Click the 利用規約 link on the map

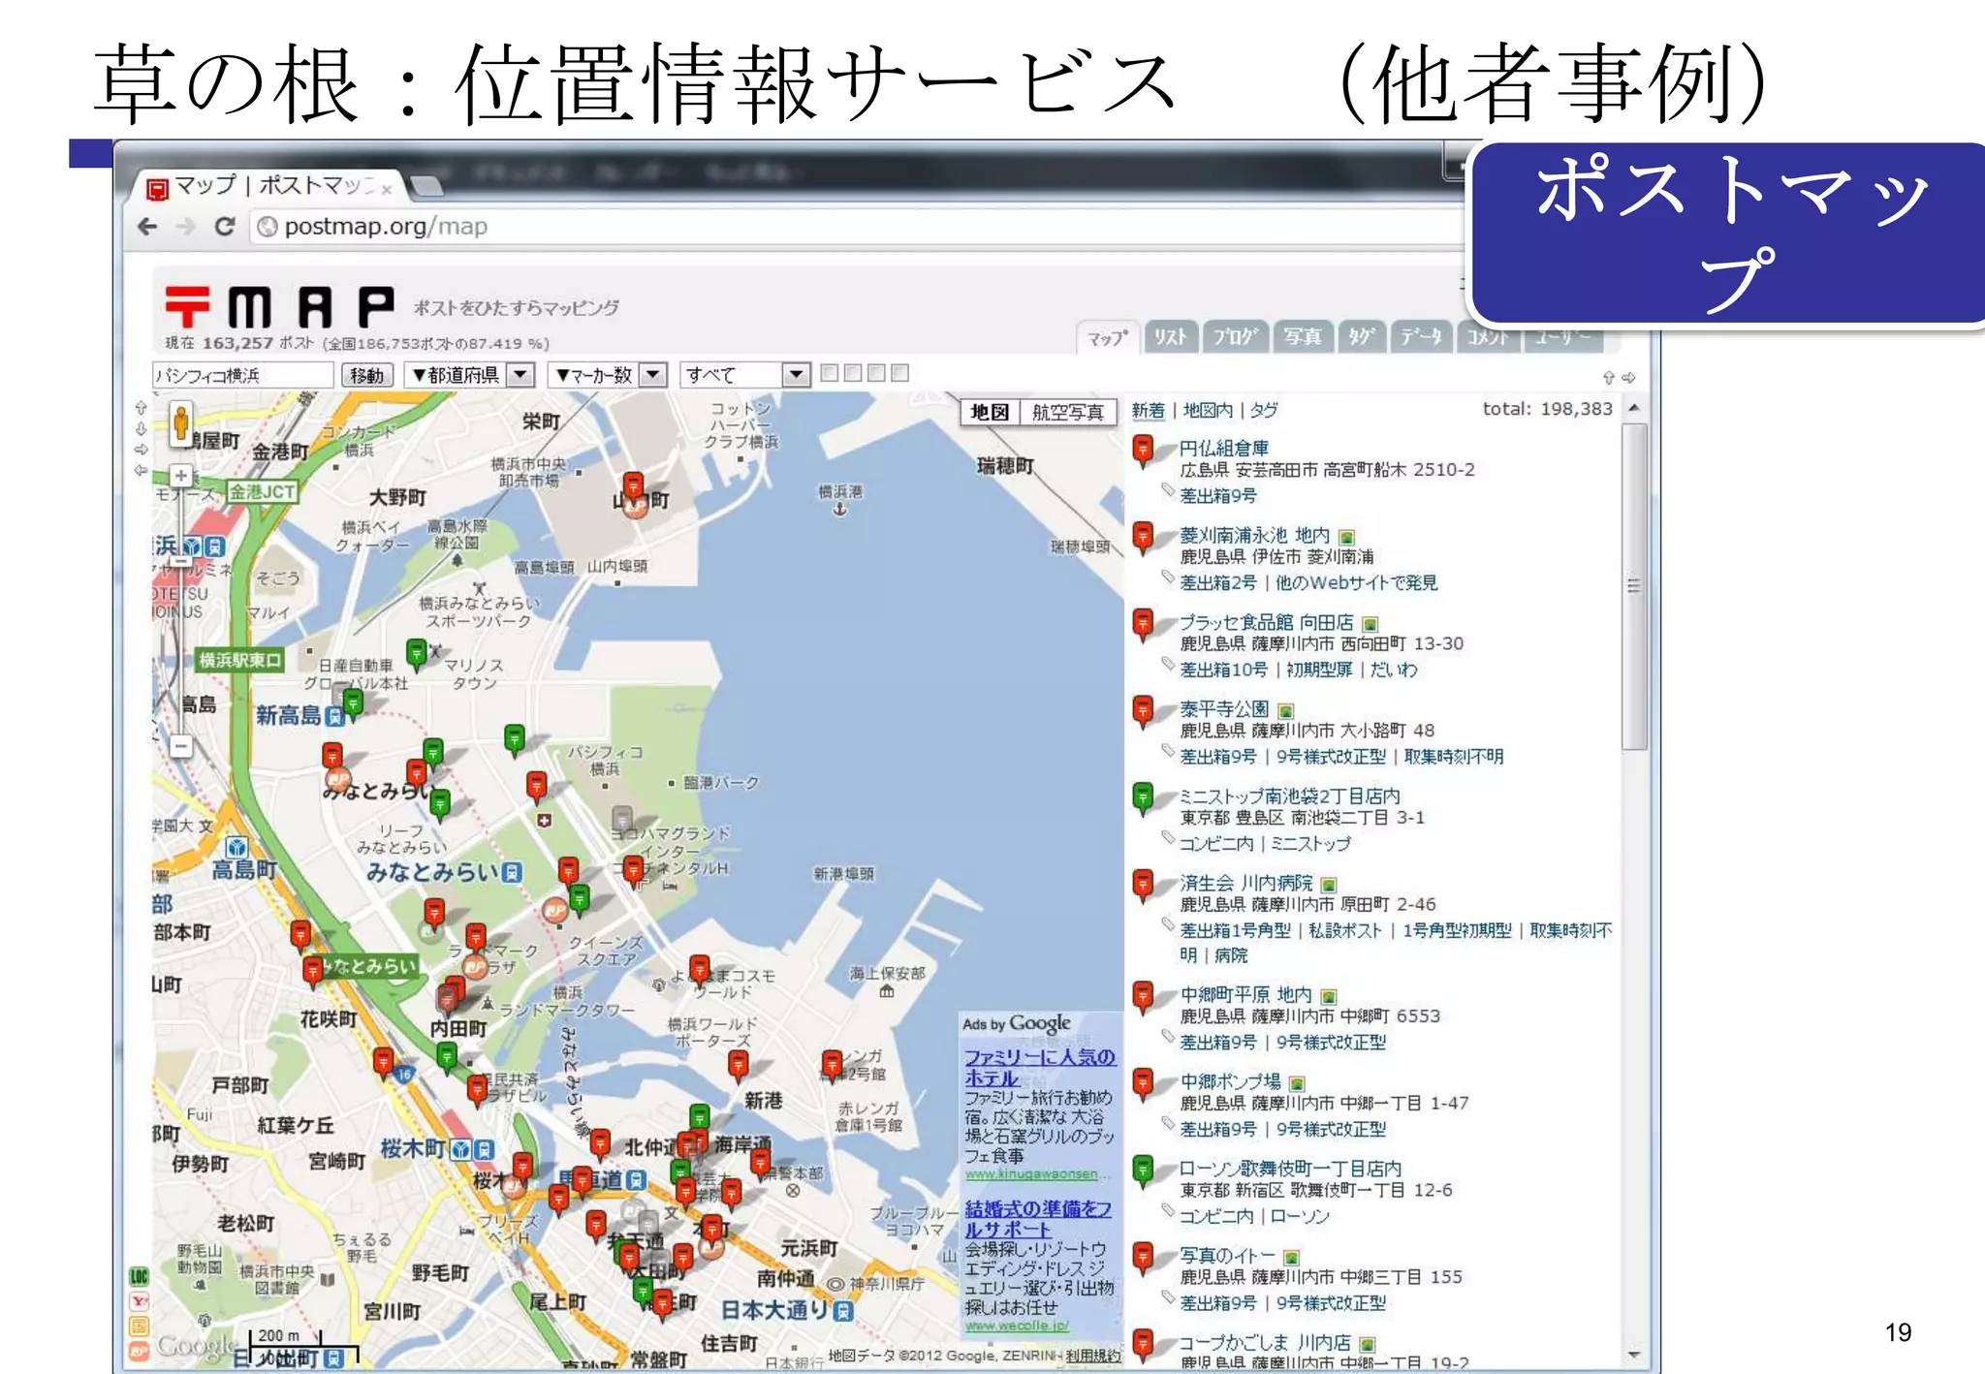[x=1092, y=1356]
